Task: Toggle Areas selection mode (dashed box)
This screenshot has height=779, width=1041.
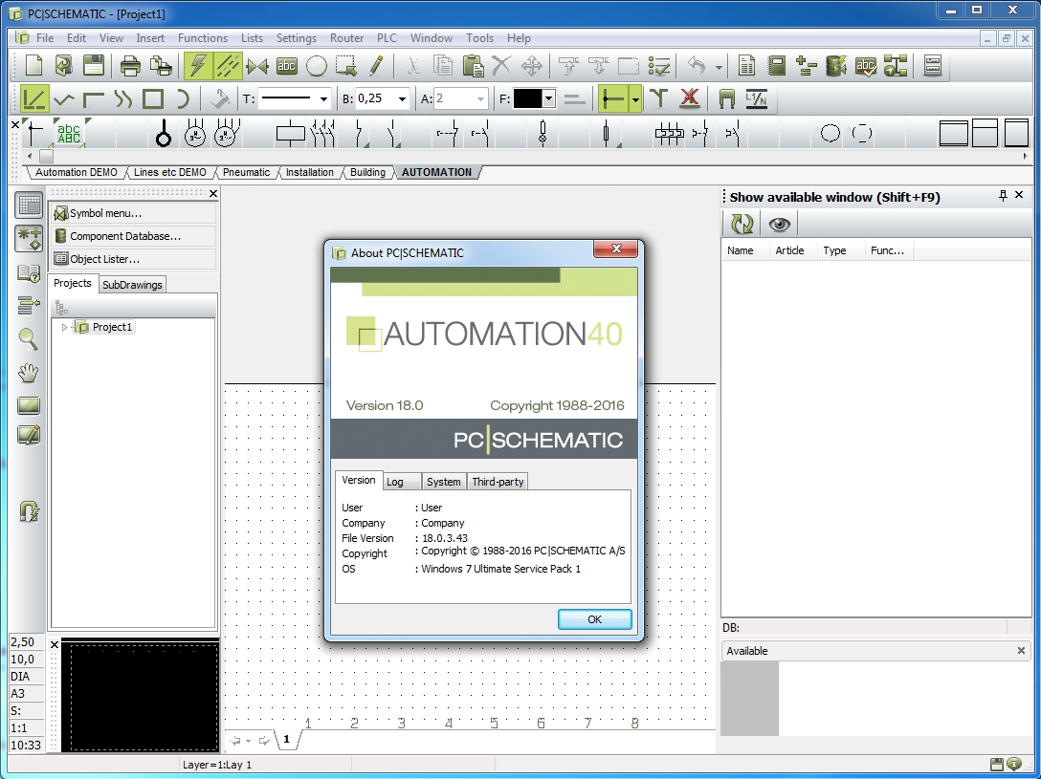Action: pyautogui.click(x=346, y=66)
